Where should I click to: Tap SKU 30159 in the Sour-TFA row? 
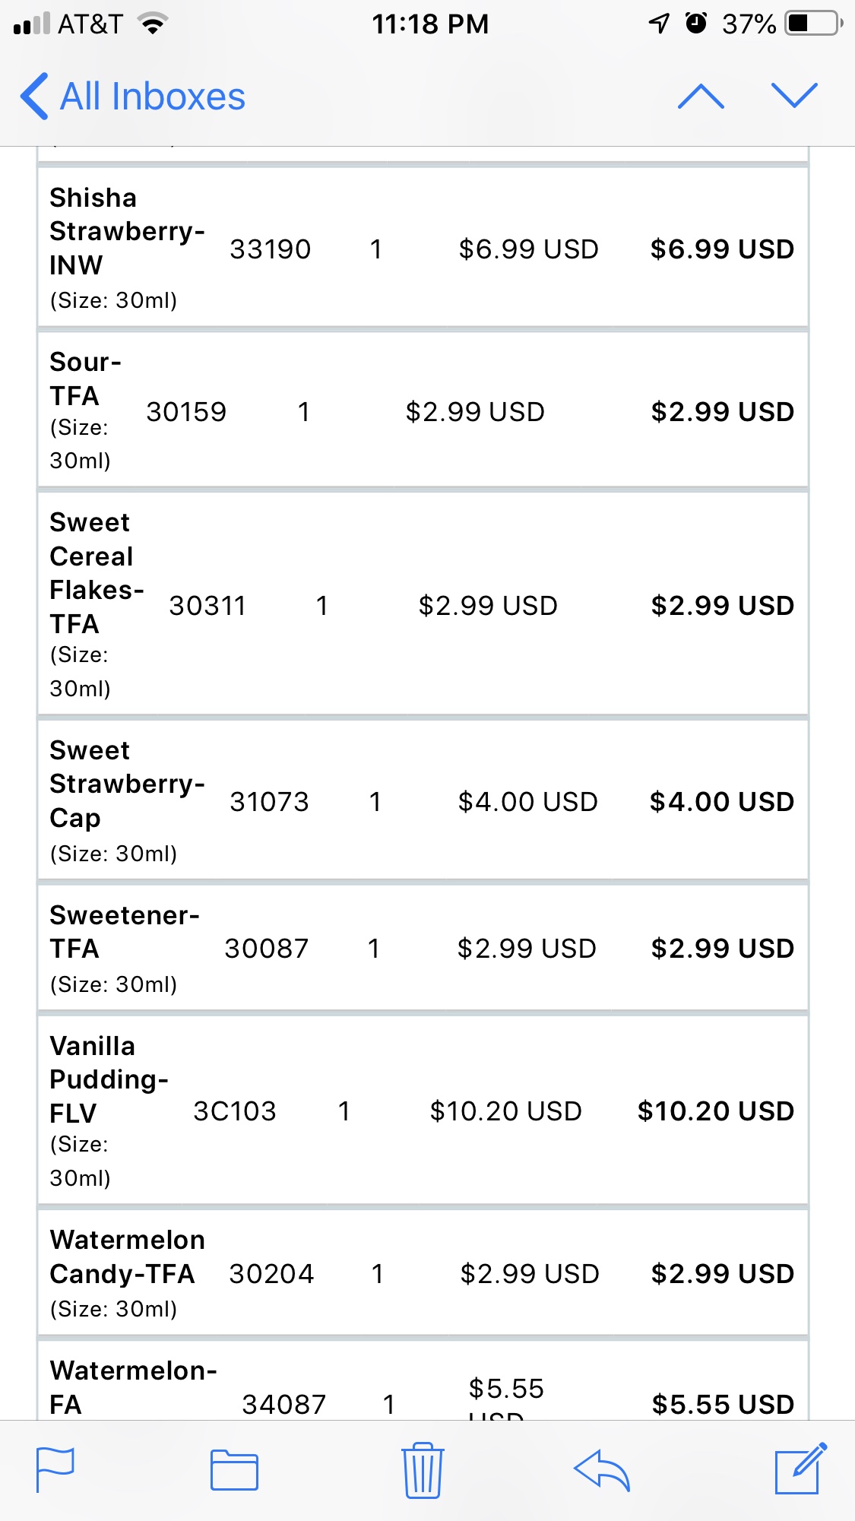click(x=186, y=412)
